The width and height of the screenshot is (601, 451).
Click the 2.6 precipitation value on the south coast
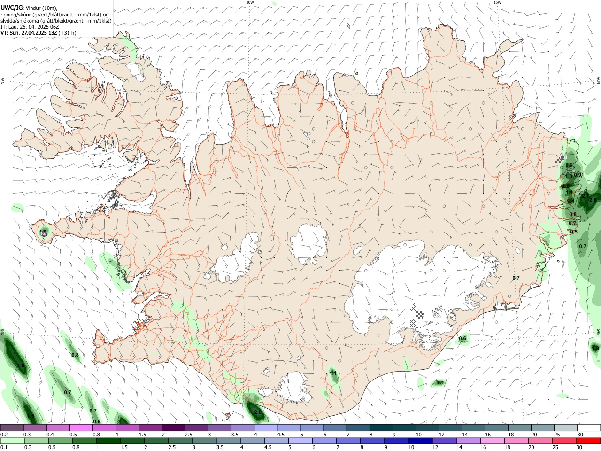pyautogui.click(x=257, y=412)
